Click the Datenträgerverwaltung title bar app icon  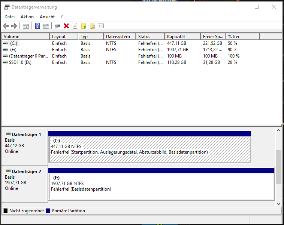coord(6,7)
